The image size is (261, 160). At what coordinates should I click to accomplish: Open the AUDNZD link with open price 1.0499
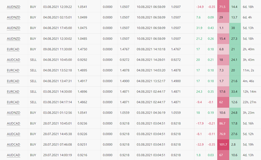13,17
